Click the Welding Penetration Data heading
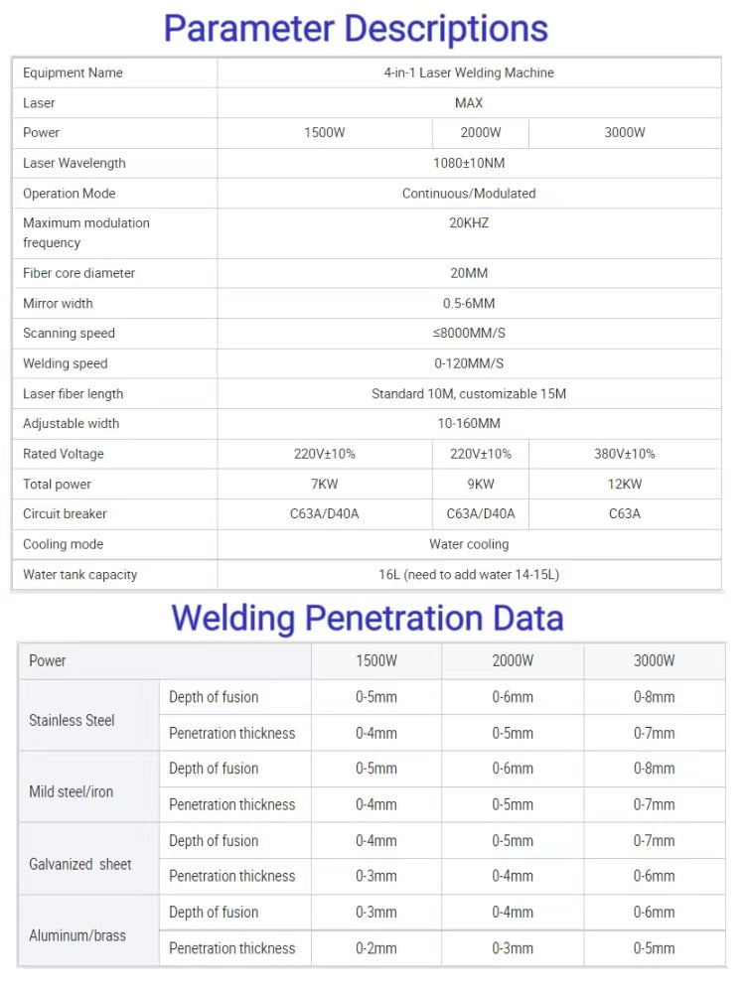The height and width of the screenshot is (993, 745). click(368, 618)
